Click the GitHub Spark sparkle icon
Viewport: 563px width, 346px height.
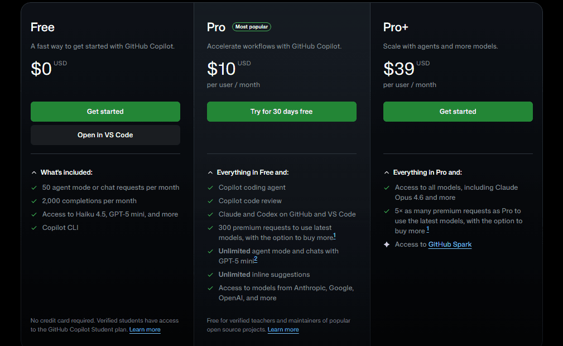[387, 244]
